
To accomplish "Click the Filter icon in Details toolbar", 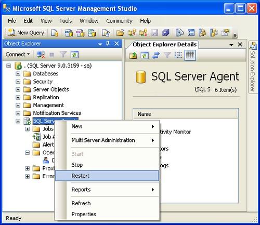I will 167,56.
